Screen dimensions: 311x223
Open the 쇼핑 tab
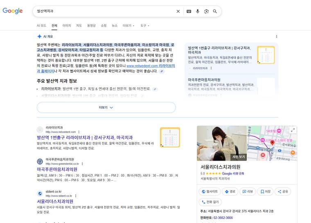pyautogui.click(x=104, y=26)
